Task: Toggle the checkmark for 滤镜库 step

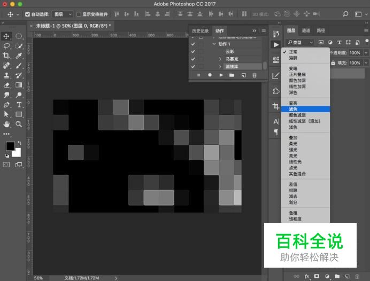Action: click(x=193, y=66)
